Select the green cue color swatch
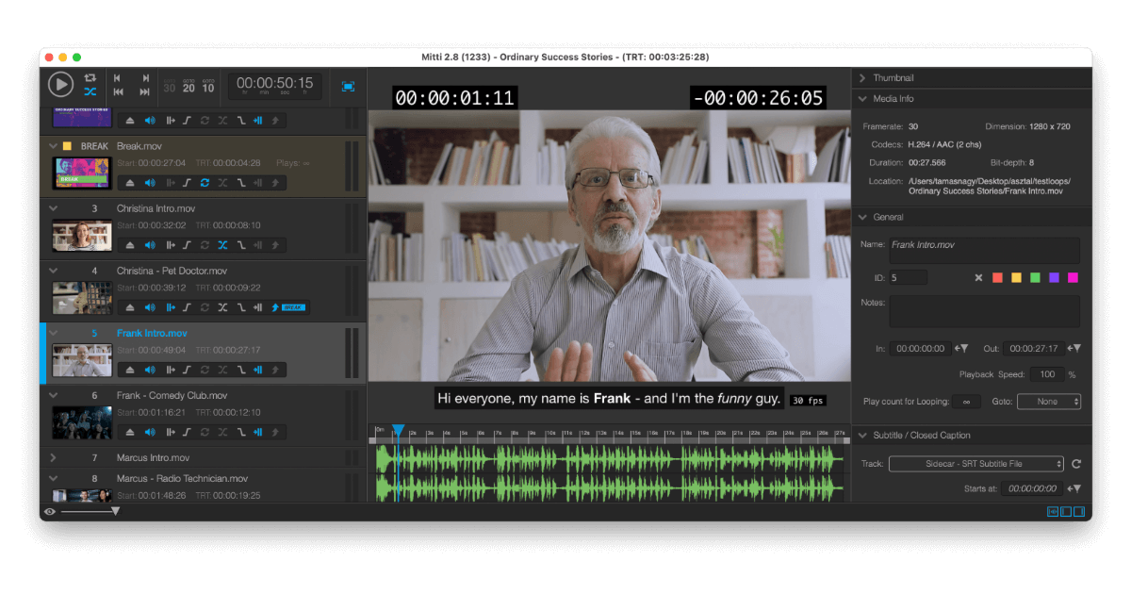Screen dimensions: 1131x594 1035,277
